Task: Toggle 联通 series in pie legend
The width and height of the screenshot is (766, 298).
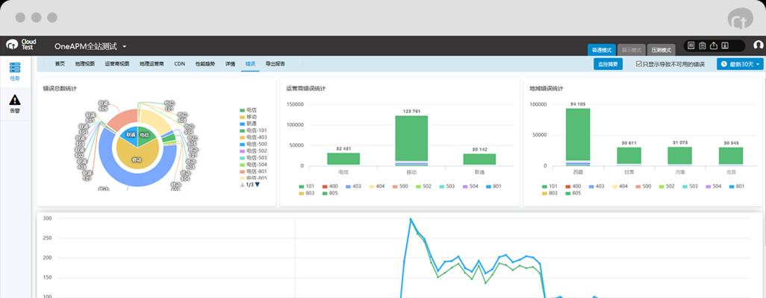Action: coord(248,124)
